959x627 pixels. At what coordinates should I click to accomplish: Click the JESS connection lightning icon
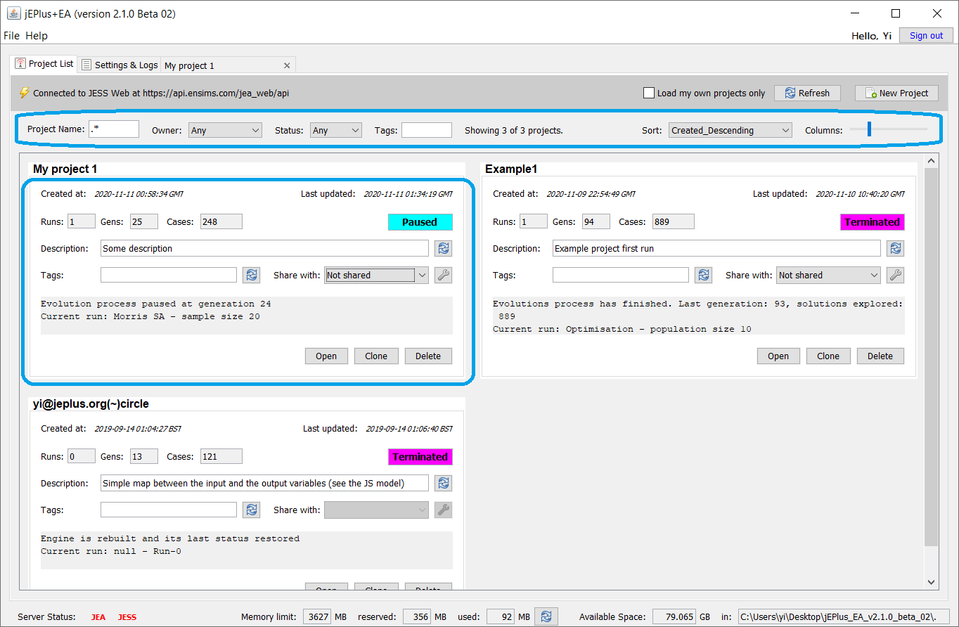tap(25, 93)
